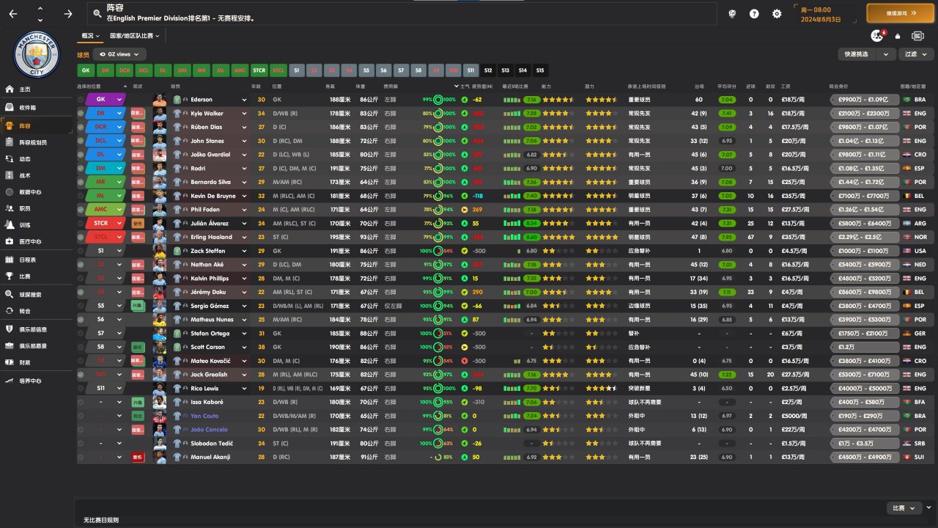Click Ederson's 7.04 average rating badge
This screenshot has width=938, height=528.
(x=727, y=100)
